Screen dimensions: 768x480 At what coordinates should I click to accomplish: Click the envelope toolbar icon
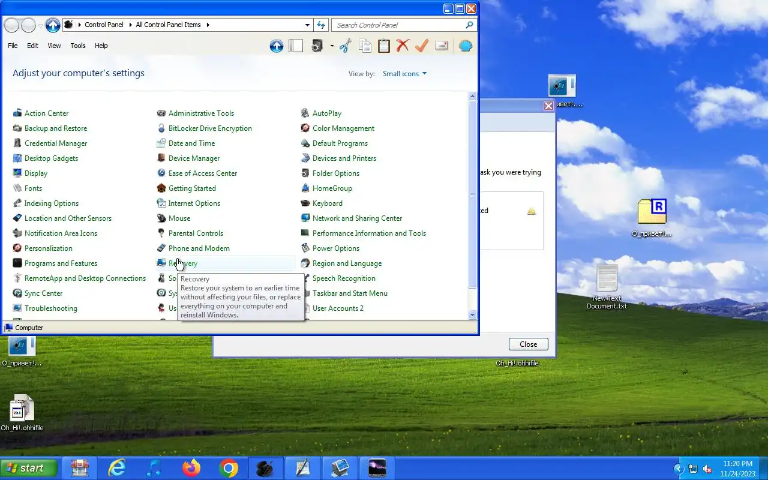442,46
